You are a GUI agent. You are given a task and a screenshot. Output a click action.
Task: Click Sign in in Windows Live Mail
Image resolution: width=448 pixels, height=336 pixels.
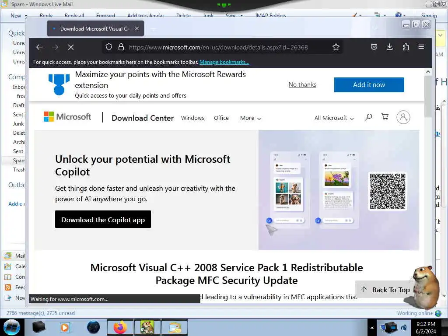point(429,15)
